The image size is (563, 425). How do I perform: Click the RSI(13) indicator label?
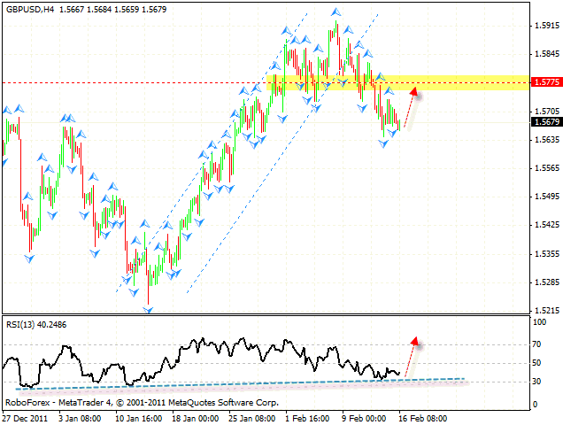(x=34, y=324)
